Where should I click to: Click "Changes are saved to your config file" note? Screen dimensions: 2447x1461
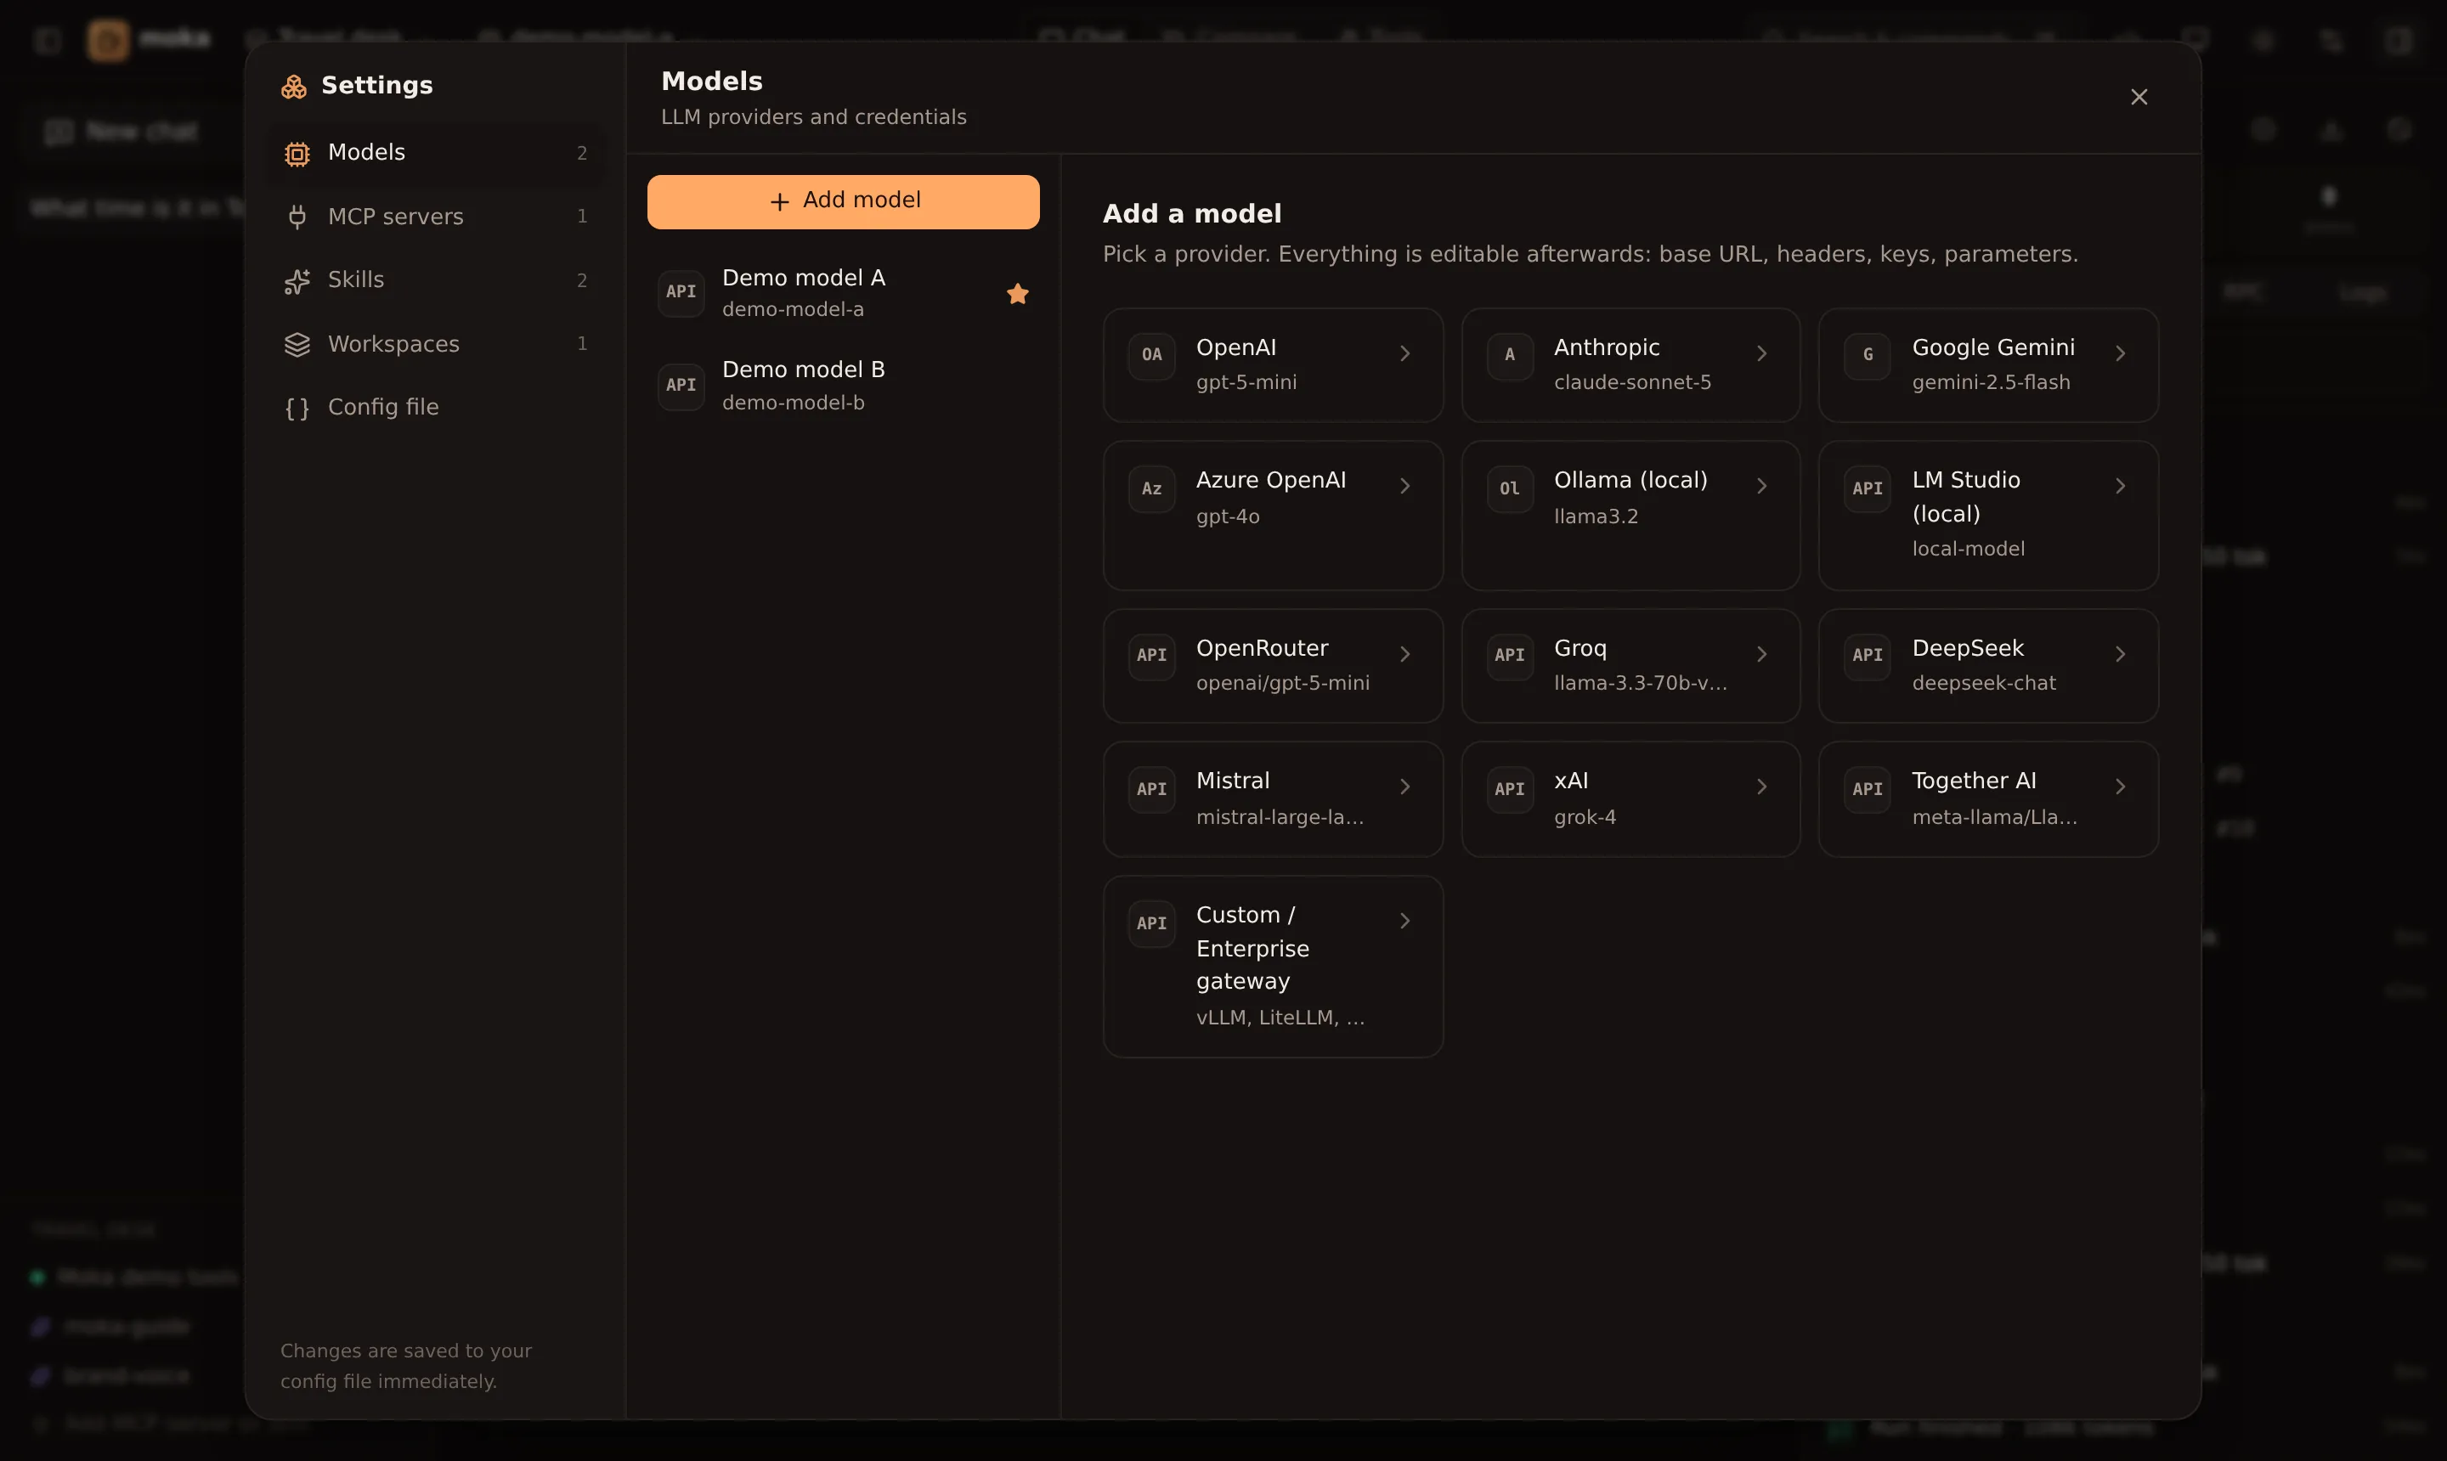click(405, 1367)
